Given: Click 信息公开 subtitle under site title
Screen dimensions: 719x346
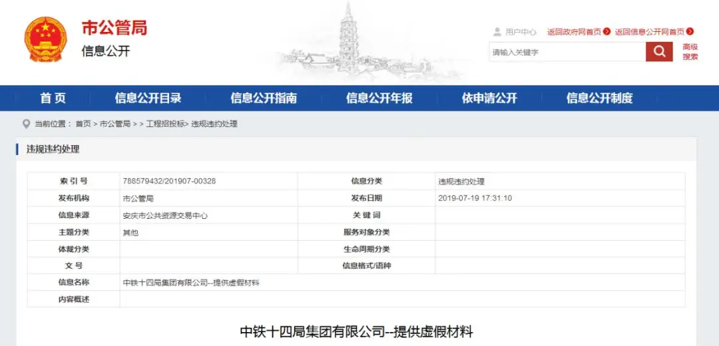Looking at the screenshot, I should pos(106,51).
